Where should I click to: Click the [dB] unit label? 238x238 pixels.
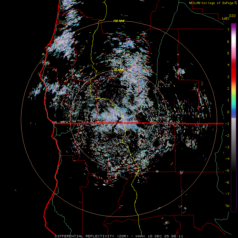click(226, 18)
